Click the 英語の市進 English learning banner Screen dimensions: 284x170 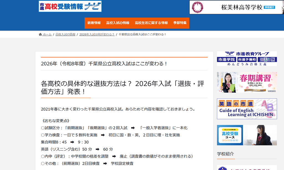click(x=247, y=109)
